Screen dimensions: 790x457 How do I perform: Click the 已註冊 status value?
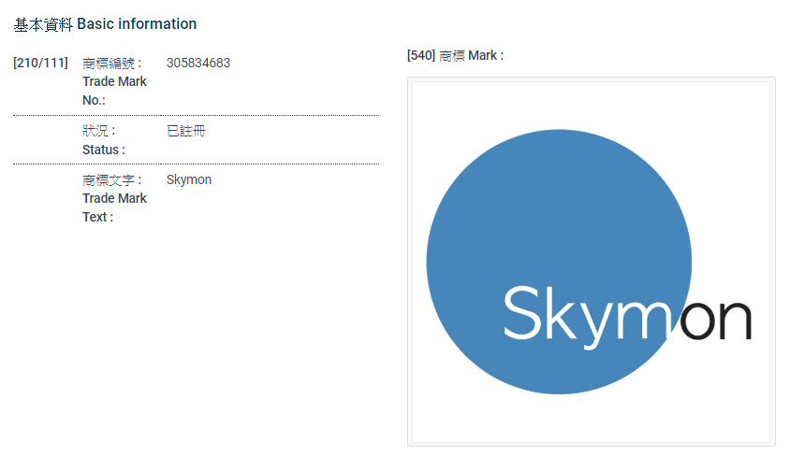pyautogui.click(x=185, y=131)
